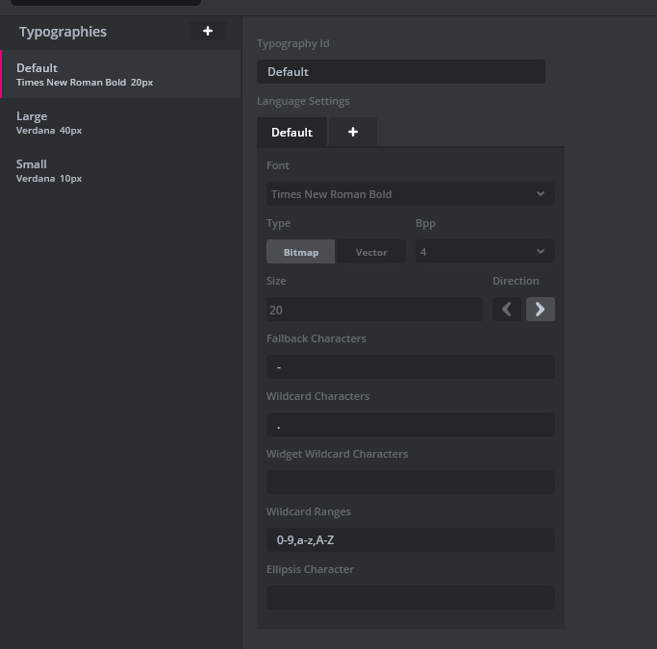Select Vector font type
This screenshot has height=649, width=657.
click(371, 252)
